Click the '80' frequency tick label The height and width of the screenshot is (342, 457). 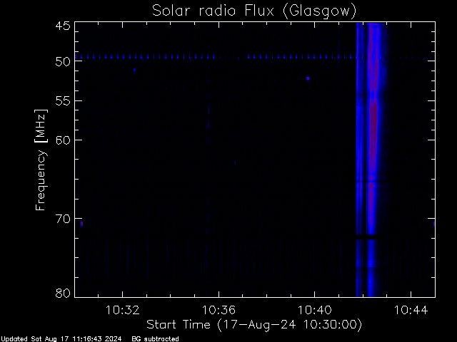[x=63, y=293]
